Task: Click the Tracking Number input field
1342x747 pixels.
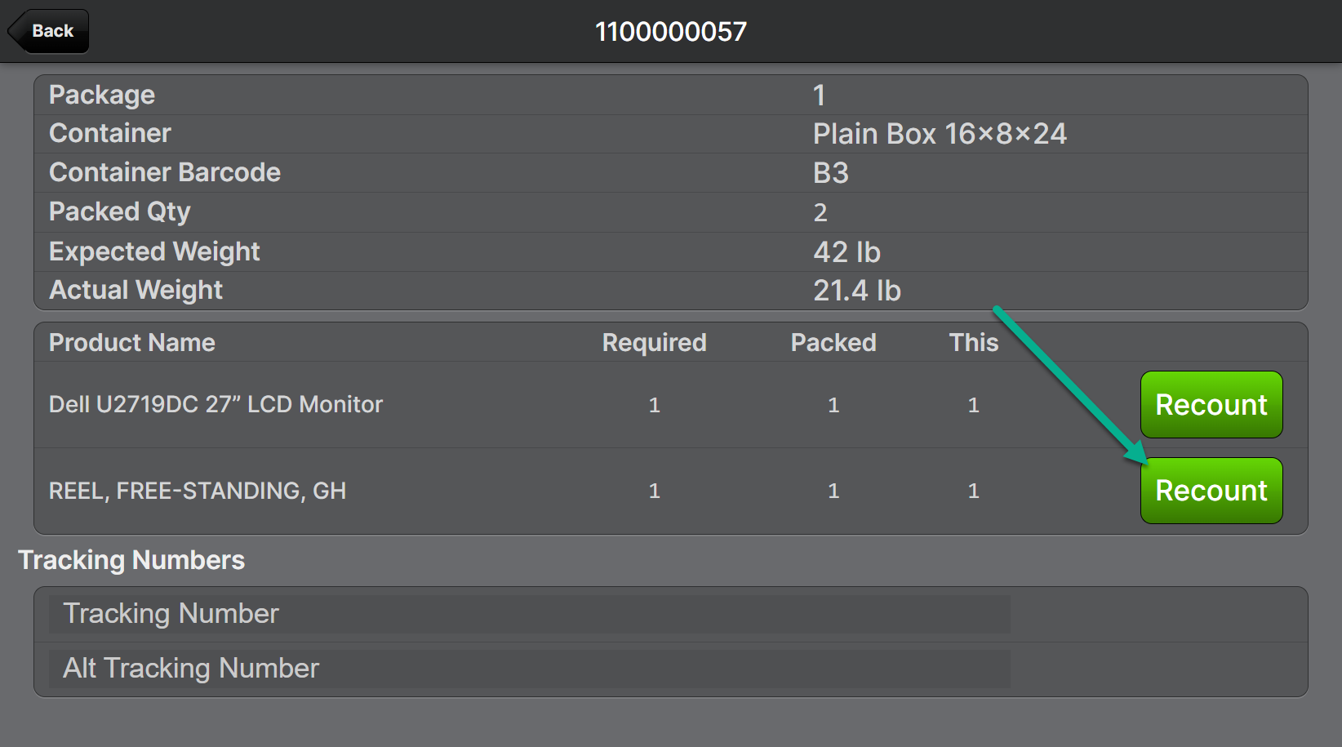Action: click(529, 614)
